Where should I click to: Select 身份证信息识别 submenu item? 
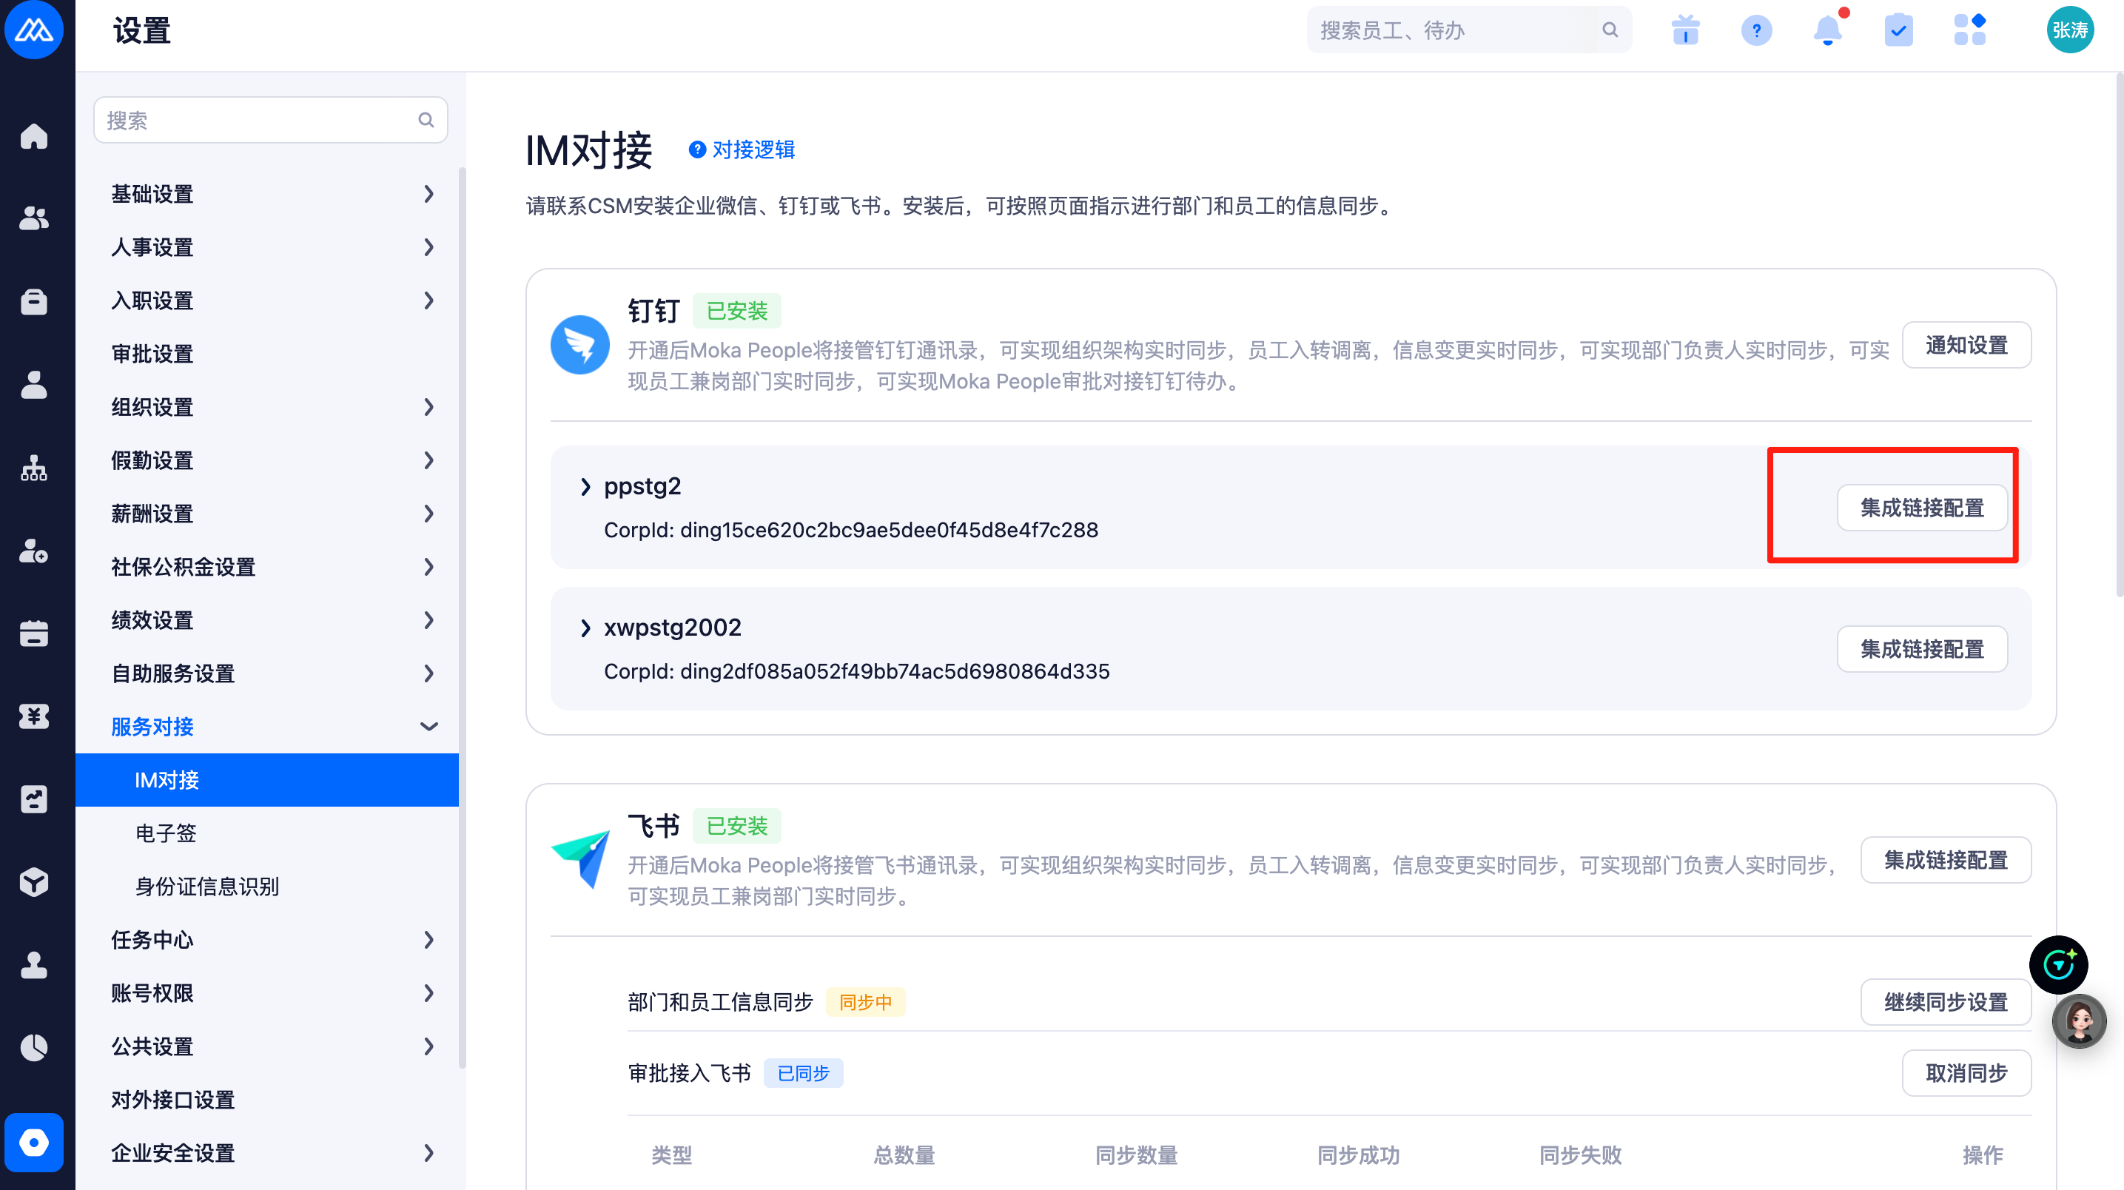pyautogui.click(x=267, y=887)
